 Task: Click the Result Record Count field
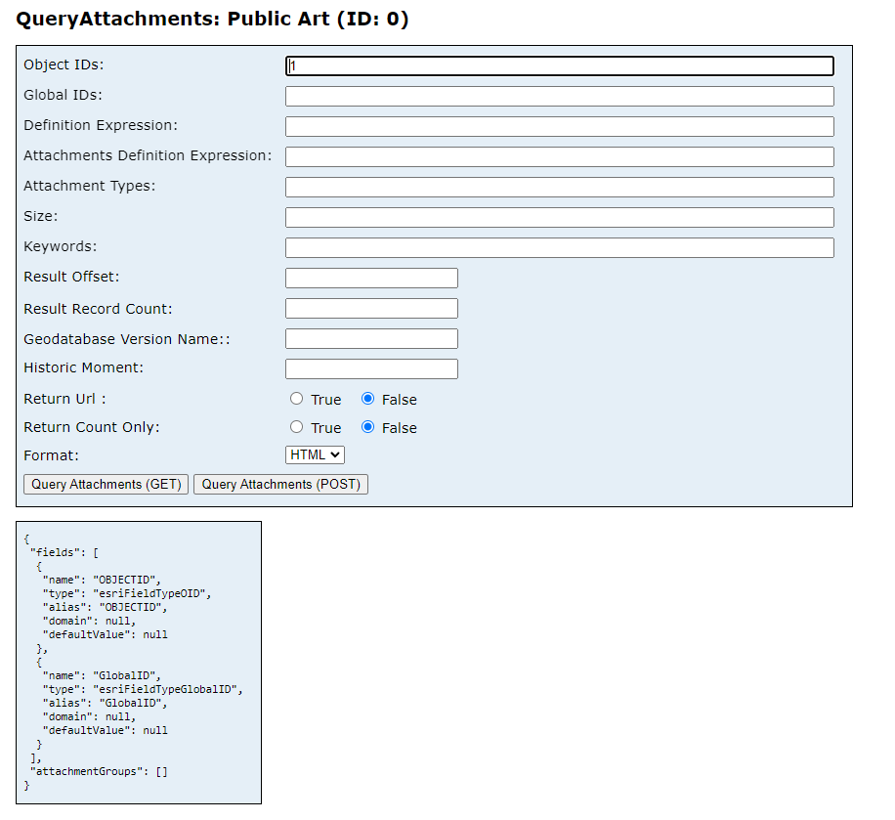(371, 308)
